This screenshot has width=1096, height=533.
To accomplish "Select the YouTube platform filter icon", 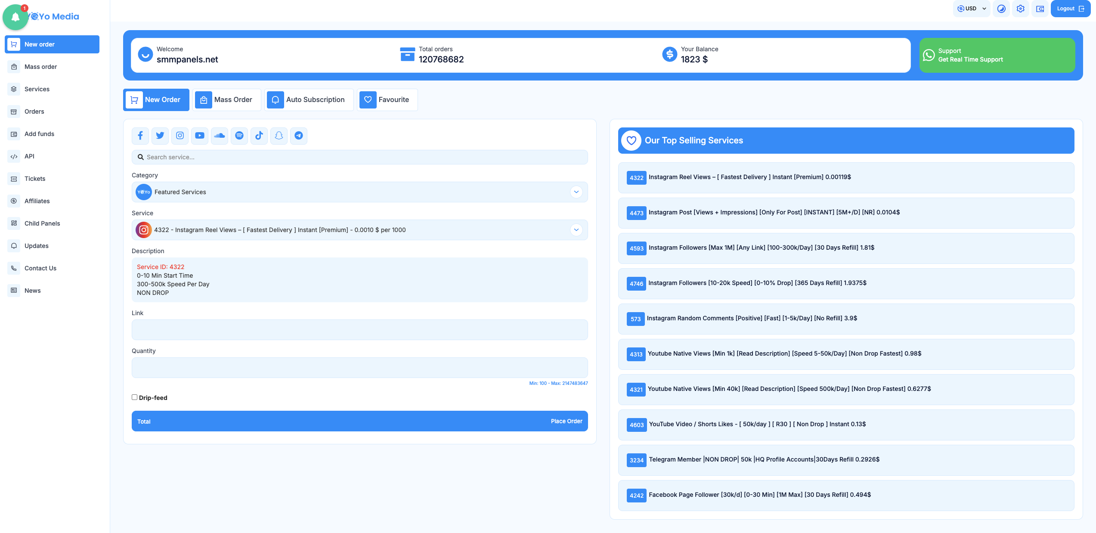I will [x=200, y=136].
